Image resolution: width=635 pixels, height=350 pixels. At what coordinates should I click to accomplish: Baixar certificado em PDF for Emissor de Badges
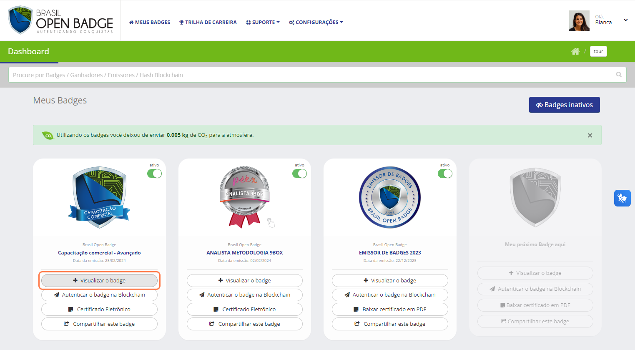(x=390, y=309)
